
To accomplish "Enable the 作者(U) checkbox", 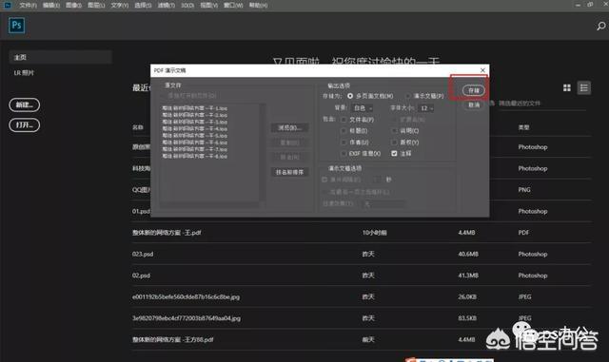I will [344, 143].
